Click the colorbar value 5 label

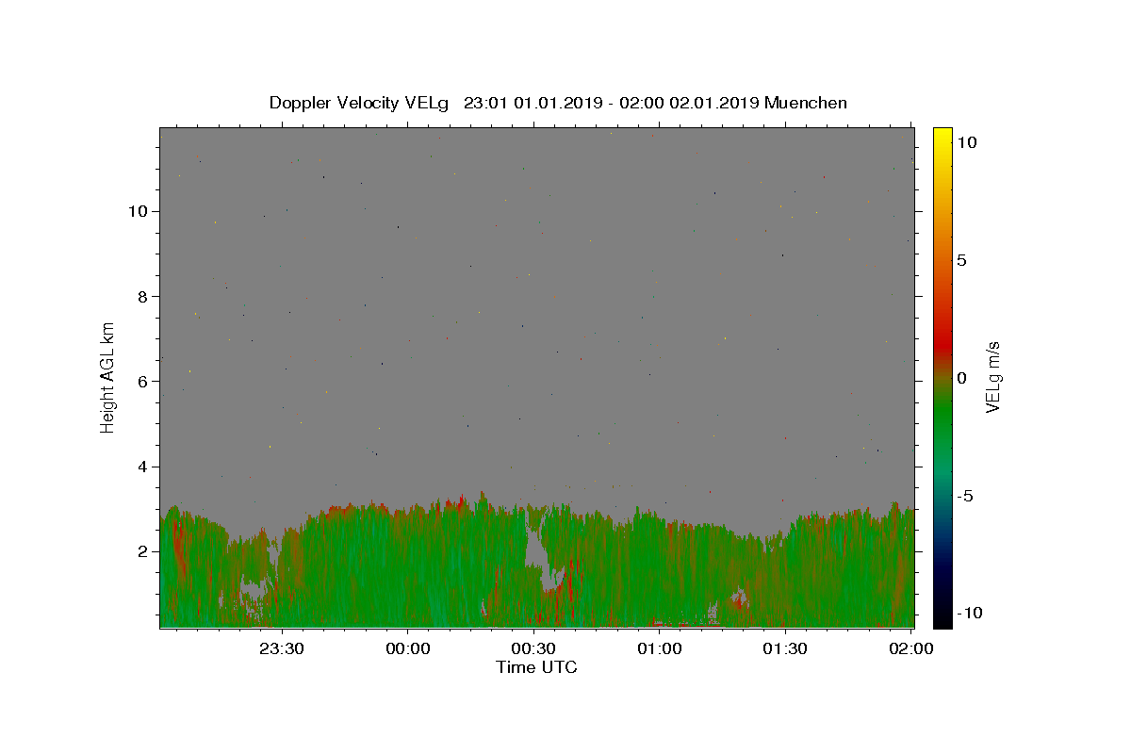(x=961, y=260)
